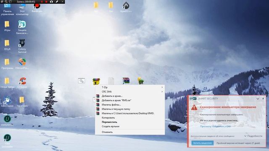Click rectangle area icon in recording bar
269x151 pixels.
pos(10,2)
